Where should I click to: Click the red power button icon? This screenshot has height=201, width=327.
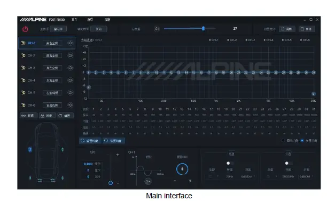pos(25,29)
